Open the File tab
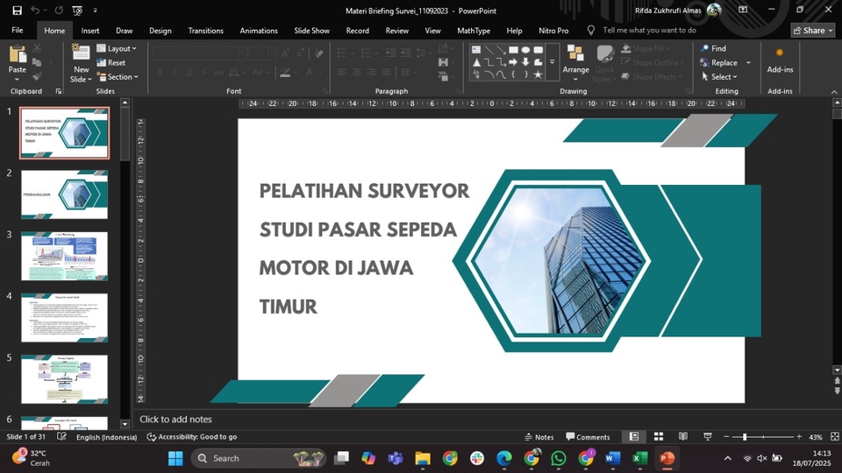 (x=18, y=30)
